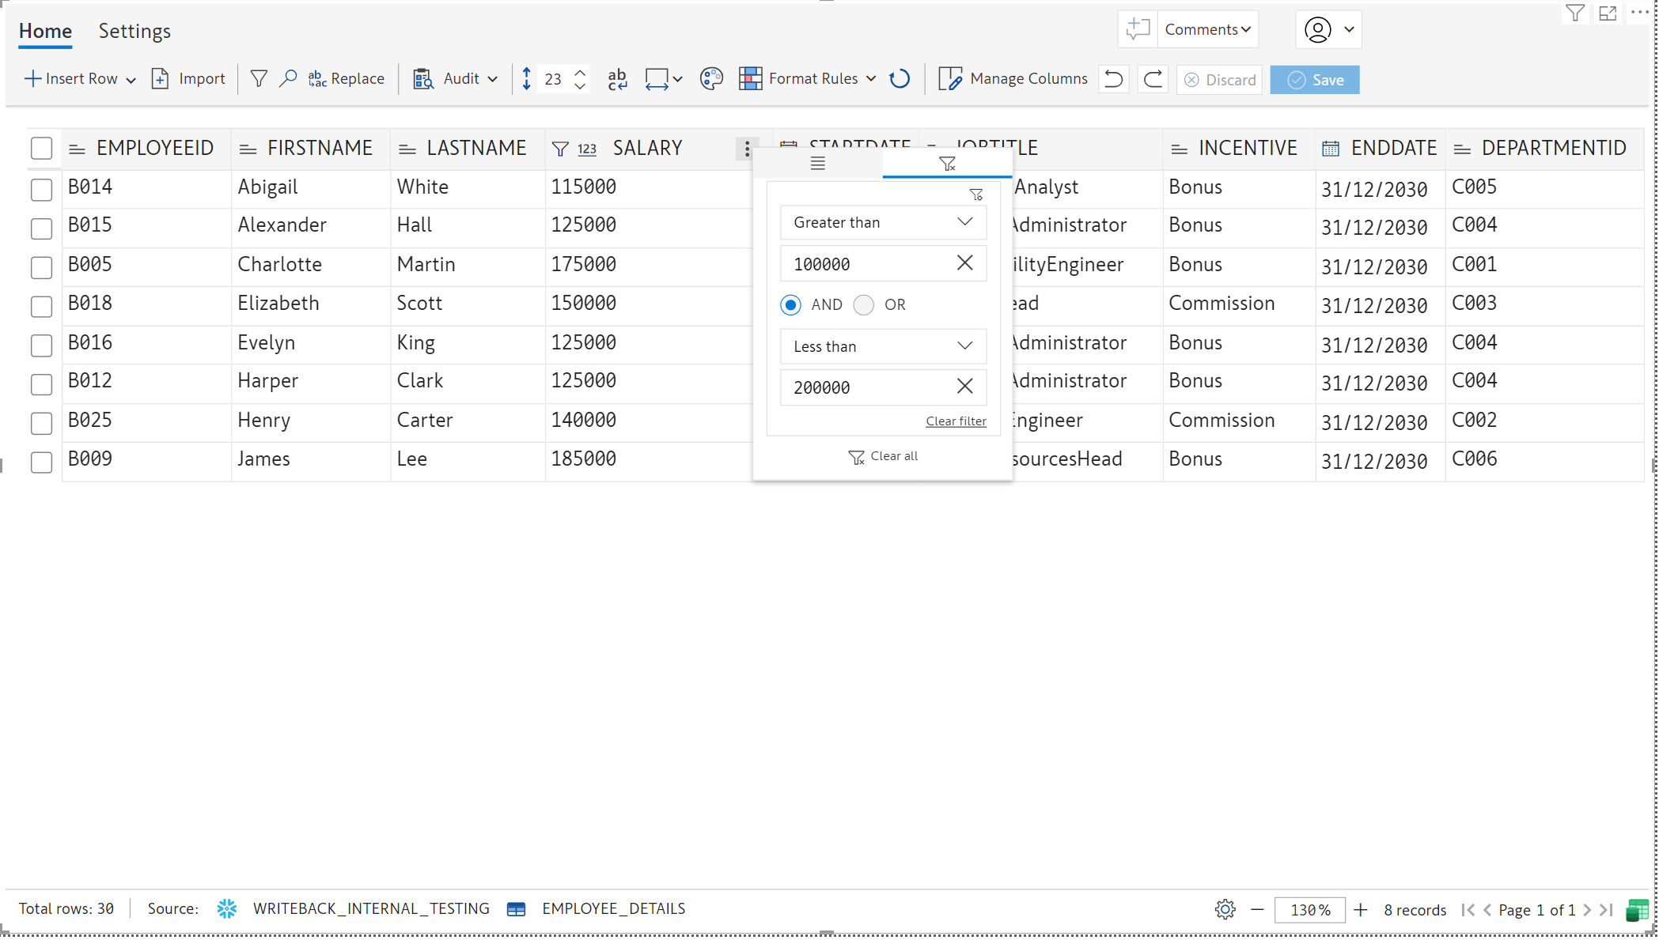Click the redo arrow icon
This screenshot has height=940, width=1659.
pyautogui.click(x=1153, y=79)
